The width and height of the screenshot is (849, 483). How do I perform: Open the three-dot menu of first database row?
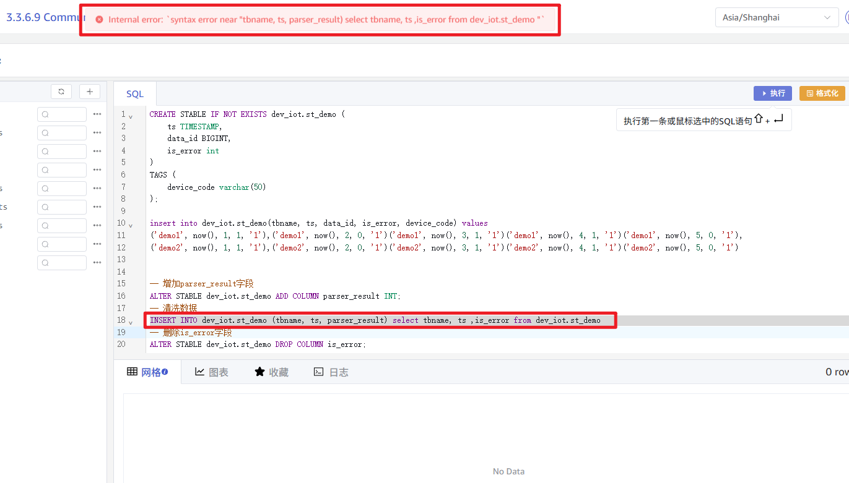point(97,114)
